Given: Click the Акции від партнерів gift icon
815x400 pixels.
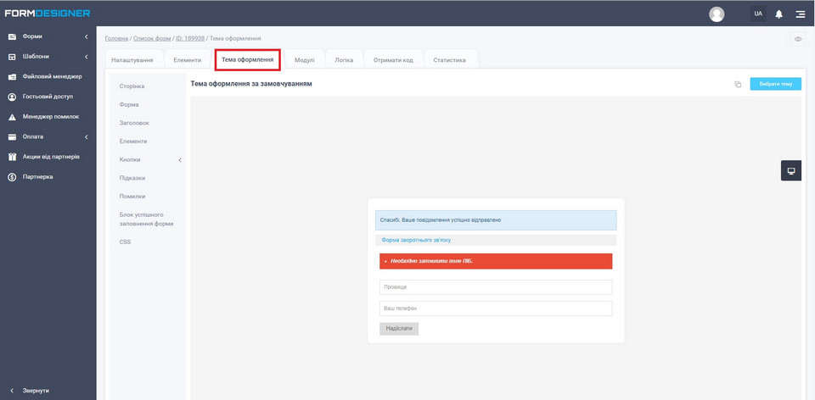Looking at the screenshot, I should (x=13, y=157).
